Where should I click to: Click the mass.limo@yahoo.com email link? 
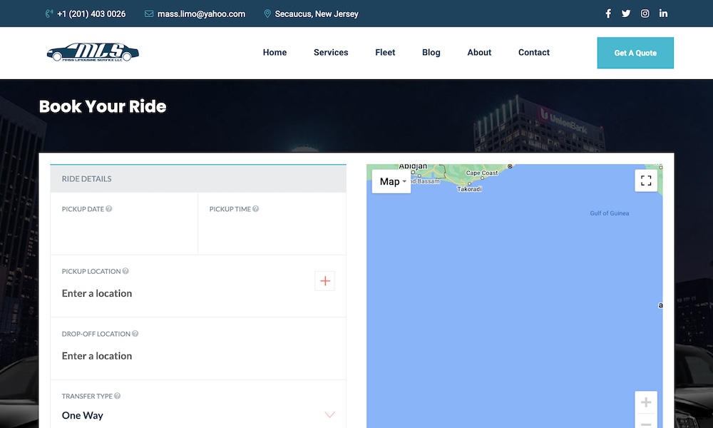tap(201, 14)
